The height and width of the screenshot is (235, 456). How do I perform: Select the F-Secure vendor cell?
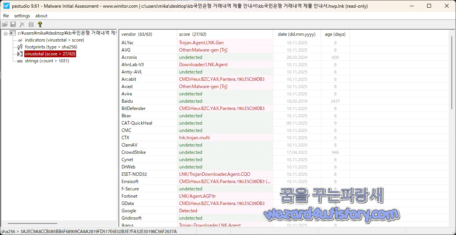click(x=148, y=189)
